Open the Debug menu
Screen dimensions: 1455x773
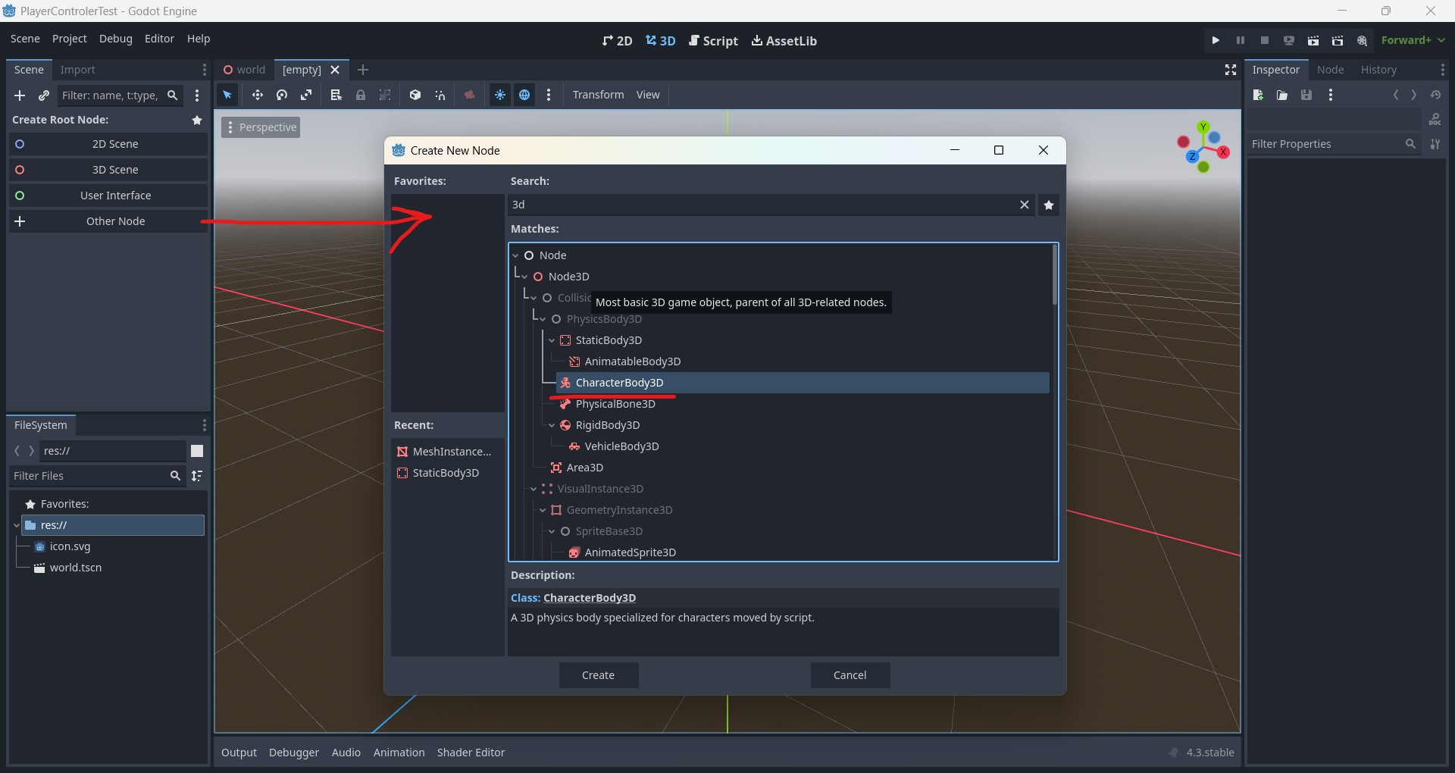pyautogui.click(x=115, y=39)
